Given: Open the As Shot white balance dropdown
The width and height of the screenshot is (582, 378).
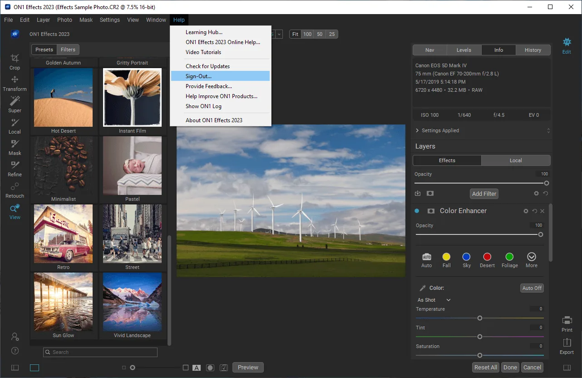Looking at the screenshot, I should click(x=434, y=300).
